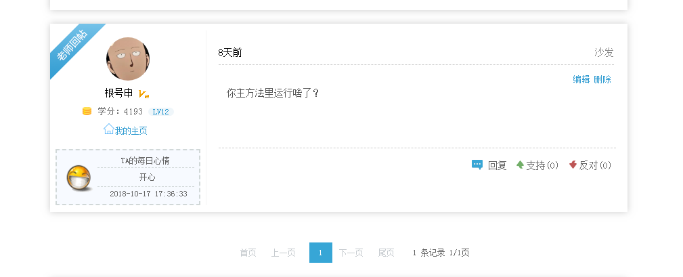The width and height of the screenshot is (683, 277).
Task: Click 反对(0) to downvote the post
Action: [x=595, y=165]
